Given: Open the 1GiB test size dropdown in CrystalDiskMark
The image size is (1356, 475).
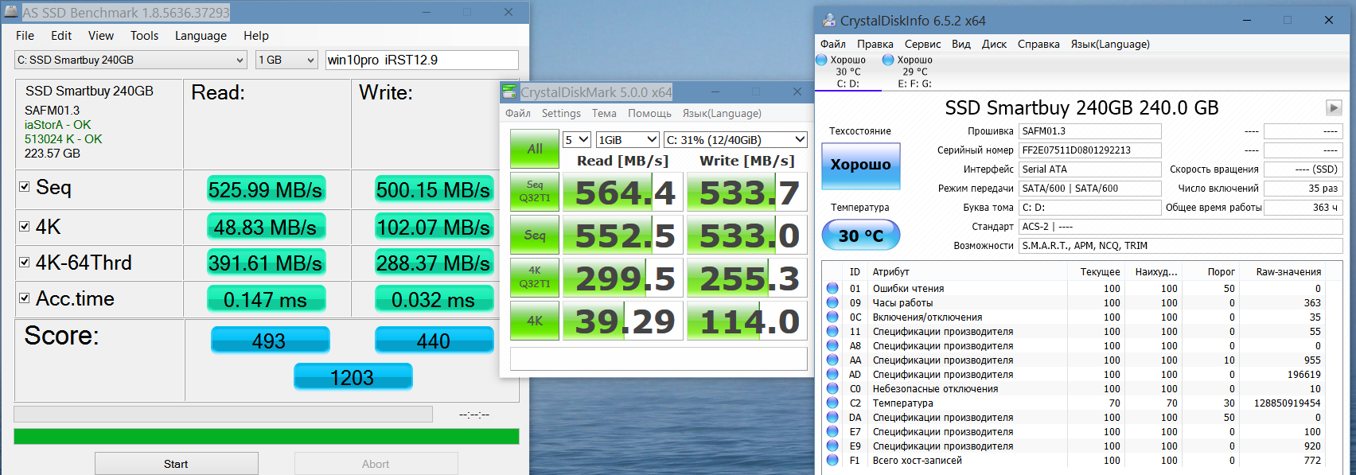Looking at the screenshot, I should [628, 139].
